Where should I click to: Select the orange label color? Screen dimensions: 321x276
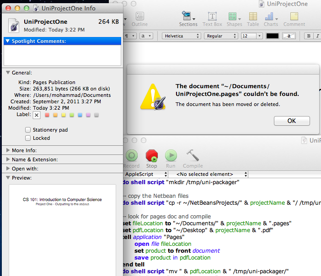point(55,115)
